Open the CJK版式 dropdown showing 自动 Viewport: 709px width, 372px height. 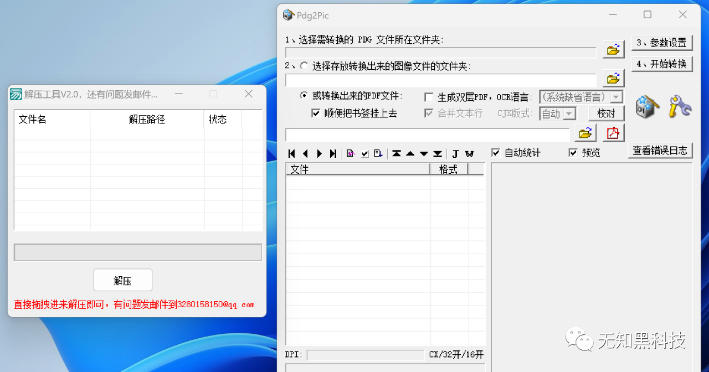point(558,113)
